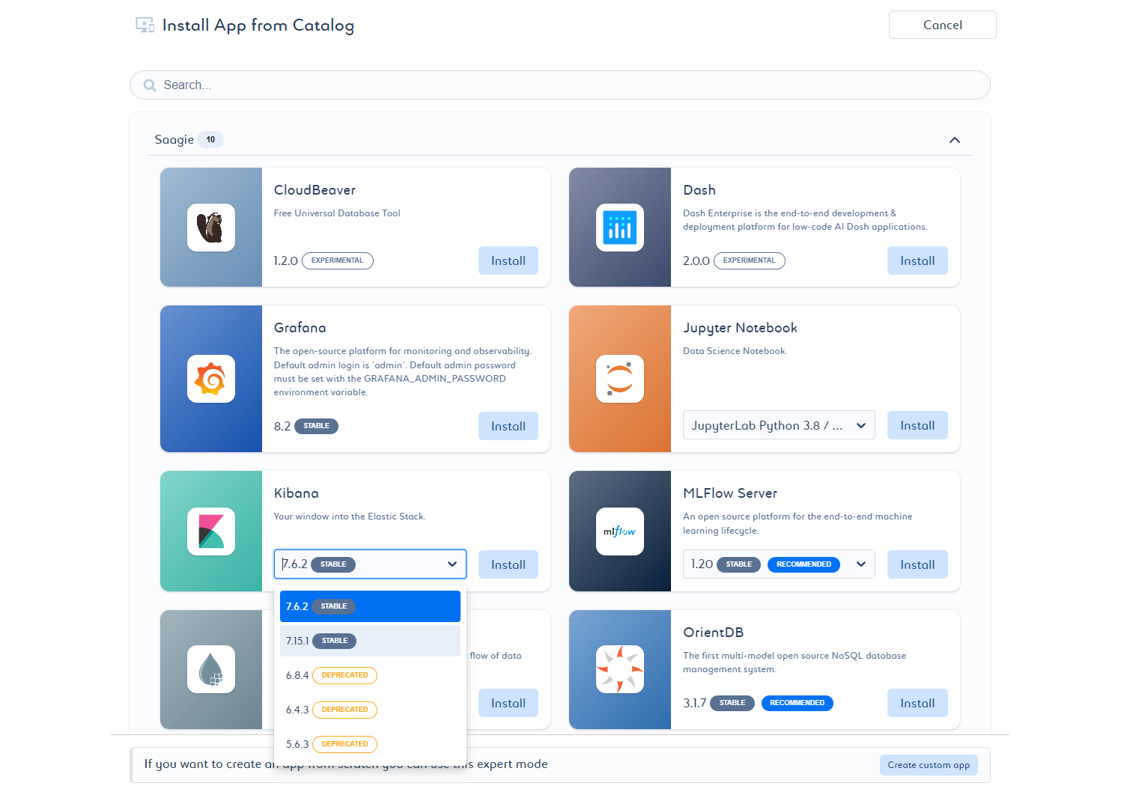Click the Install App from Catalog header icon
This screenshot has height=792, width=1133.
click(145, 25)
